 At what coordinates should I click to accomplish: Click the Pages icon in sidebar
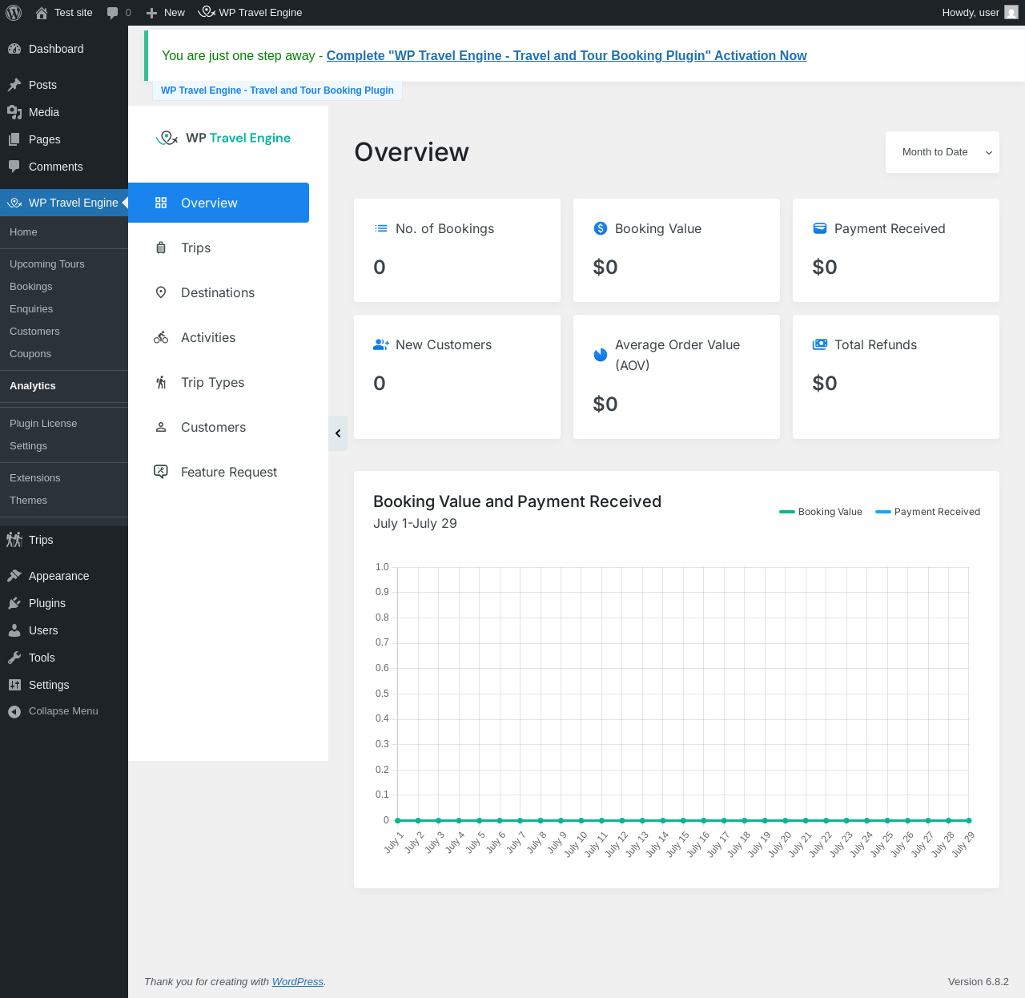tap(14, 139)
